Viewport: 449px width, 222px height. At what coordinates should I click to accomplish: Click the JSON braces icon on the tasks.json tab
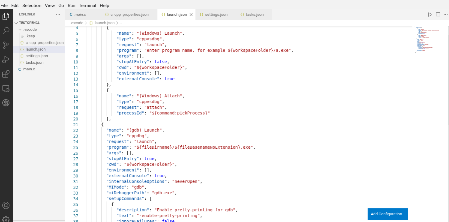point(242,14)
